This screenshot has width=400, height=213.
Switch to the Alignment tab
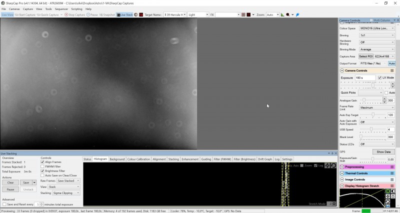(x=159, y=159)
